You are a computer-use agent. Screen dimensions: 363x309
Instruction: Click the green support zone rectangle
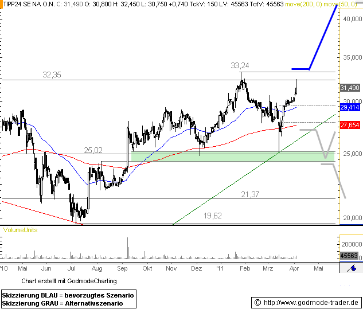(233, 157)
